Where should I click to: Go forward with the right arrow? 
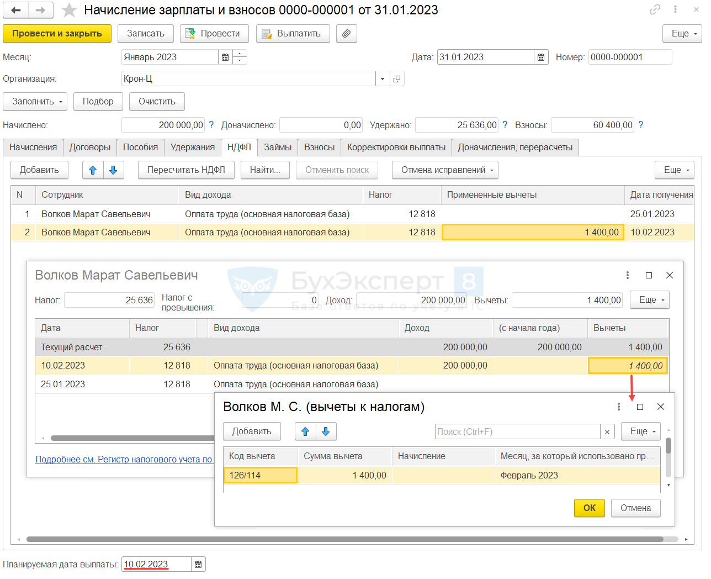click(40, 10)
